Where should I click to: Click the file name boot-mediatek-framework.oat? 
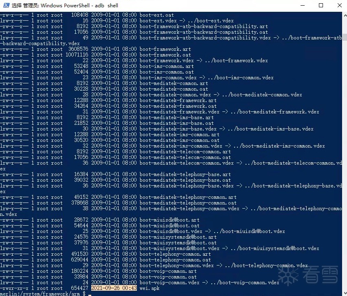tap(178, 106)
